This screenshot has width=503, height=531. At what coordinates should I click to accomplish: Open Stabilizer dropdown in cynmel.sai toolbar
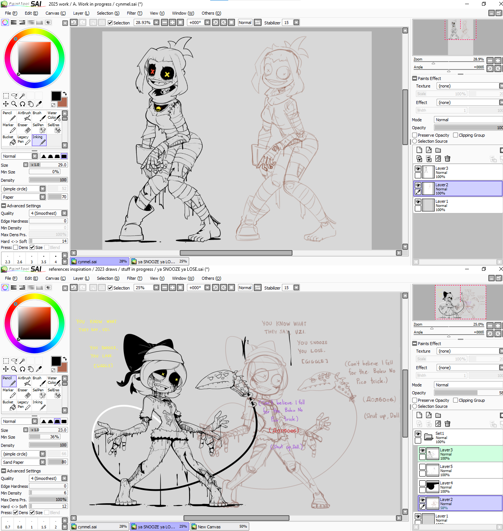click(297, 23)
